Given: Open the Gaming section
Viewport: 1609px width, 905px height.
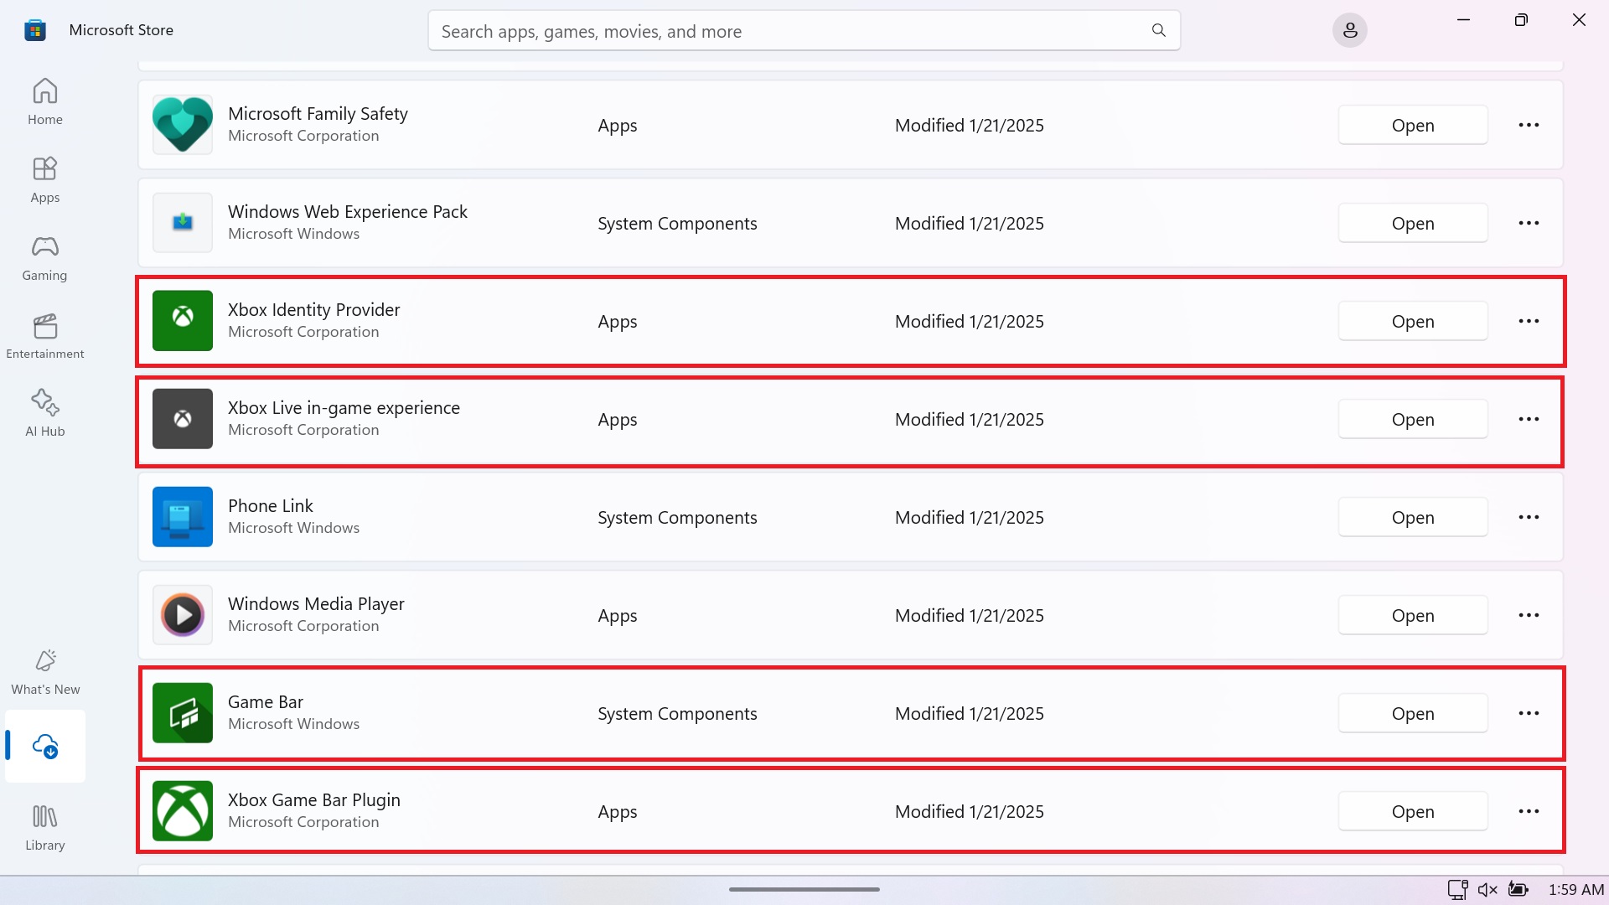Looking at the screenshot, I should pos(44,257).
